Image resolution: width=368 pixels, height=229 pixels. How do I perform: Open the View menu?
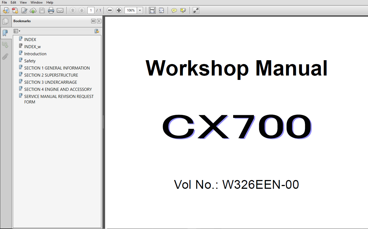click(x=23, y=2)
